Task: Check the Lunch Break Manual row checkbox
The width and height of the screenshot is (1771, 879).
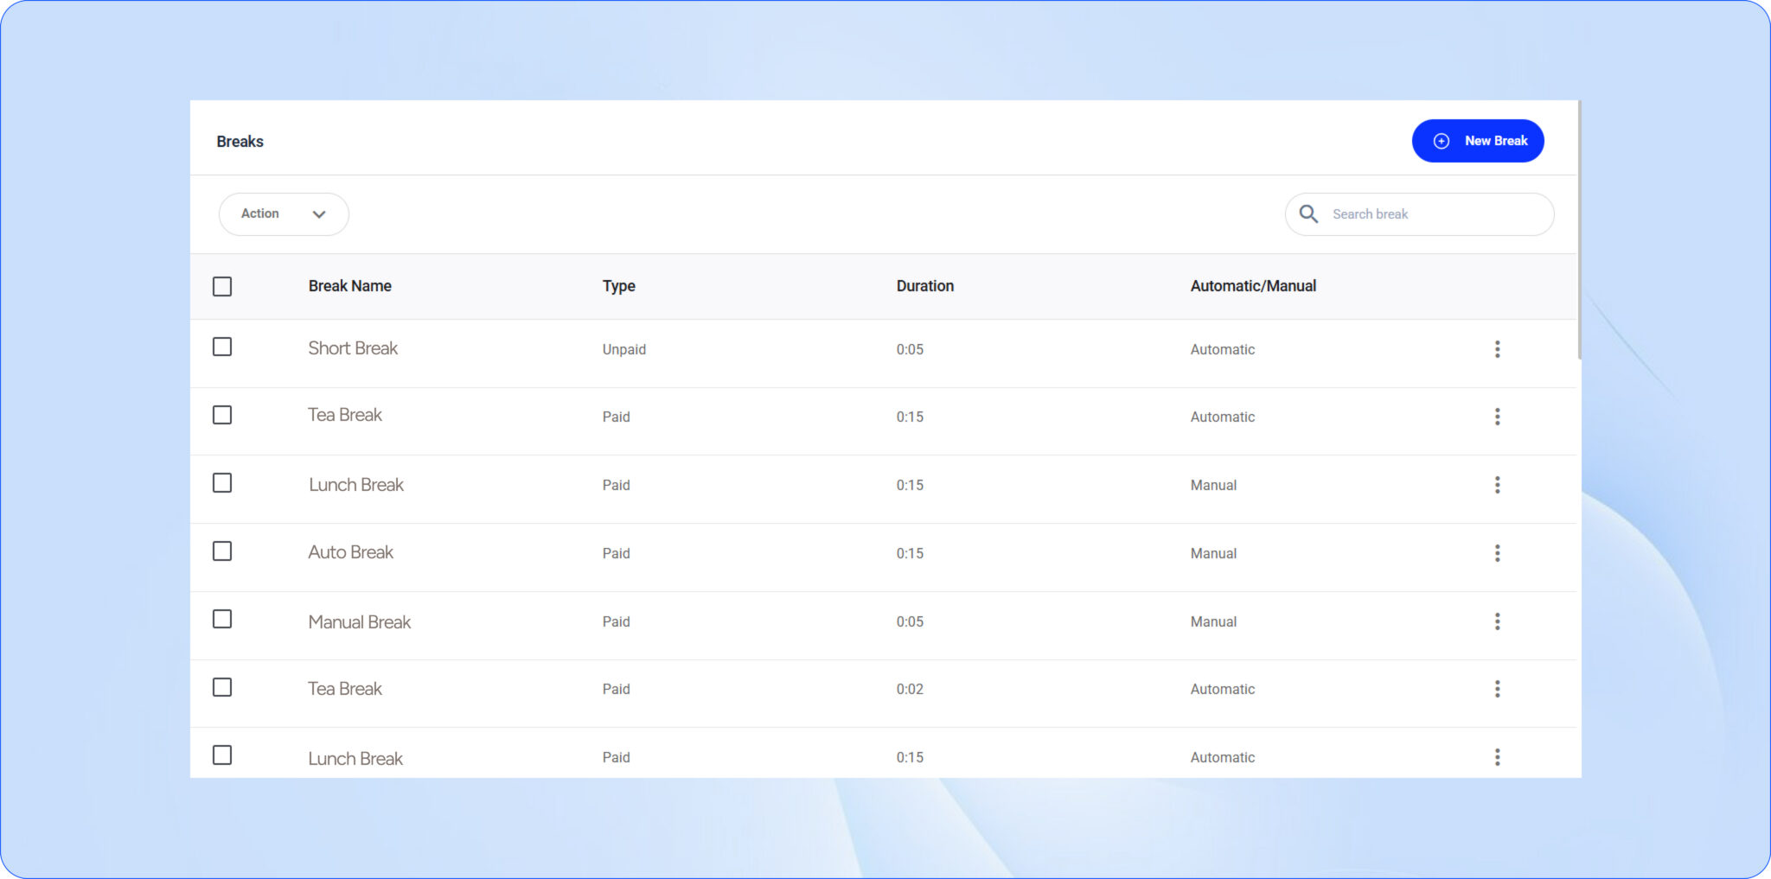Action: click(222, 482)
